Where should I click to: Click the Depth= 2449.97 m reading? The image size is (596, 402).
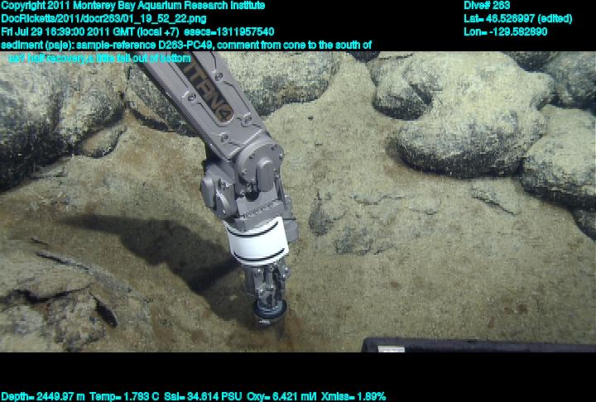point(43,397)
